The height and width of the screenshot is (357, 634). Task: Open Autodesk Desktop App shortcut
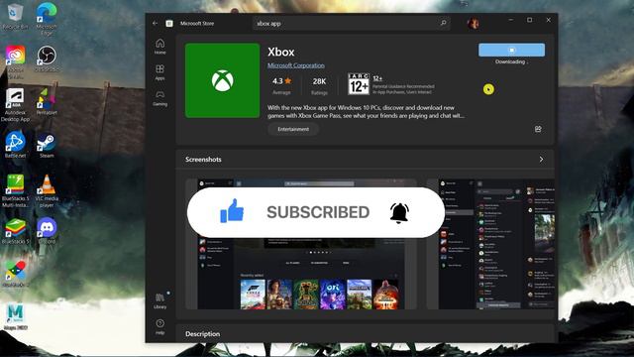pyautogui.click(x=16, y=105)
